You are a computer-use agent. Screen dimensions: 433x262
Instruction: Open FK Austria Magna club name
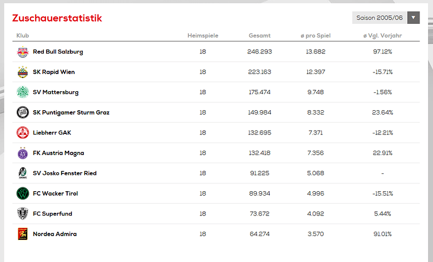pyautogui.click(x=58, y=153)
